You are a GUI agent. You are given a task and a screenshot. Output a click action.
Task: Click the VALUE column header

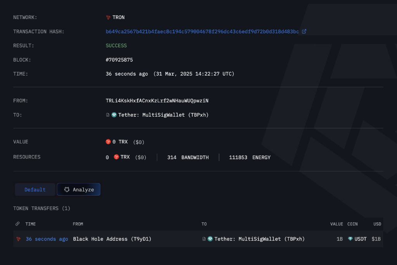(x=337, y=224)
